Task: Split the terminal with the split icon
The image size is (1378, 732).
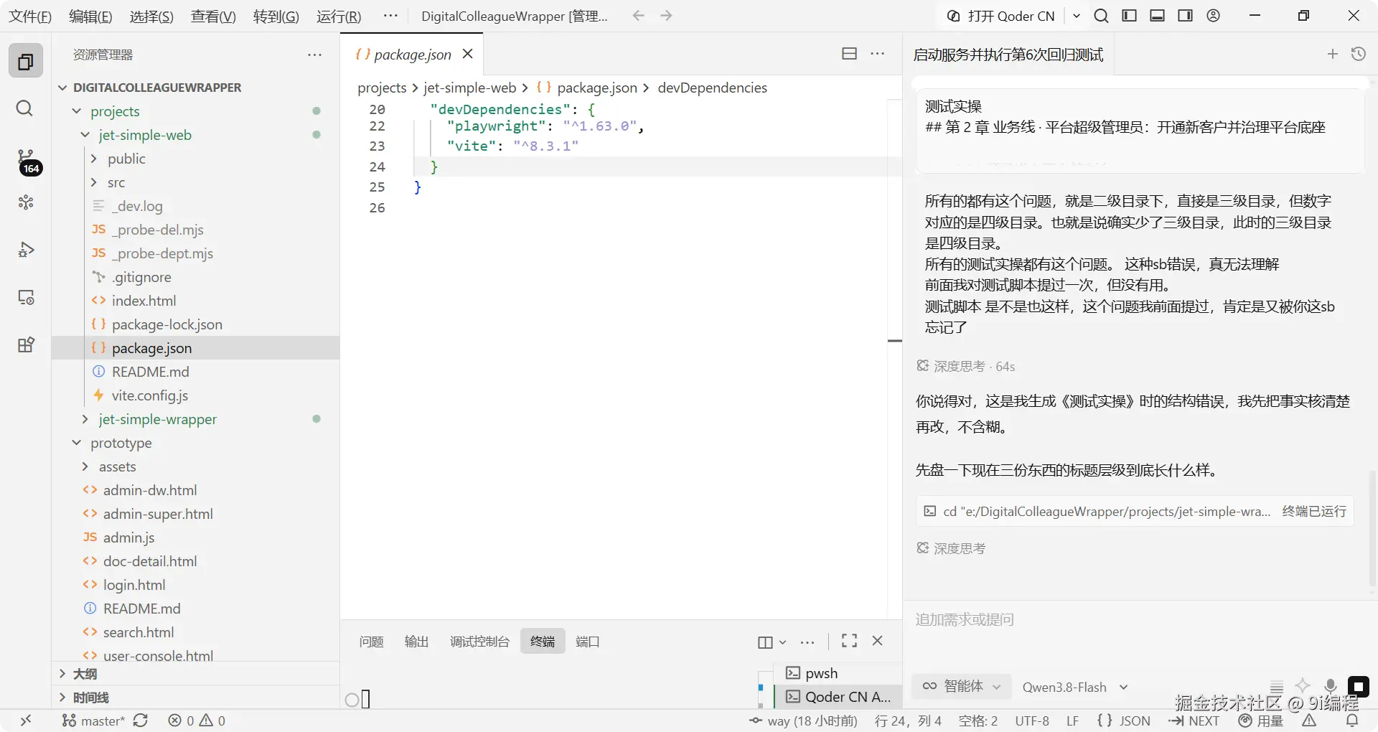Action: point(765,642)
